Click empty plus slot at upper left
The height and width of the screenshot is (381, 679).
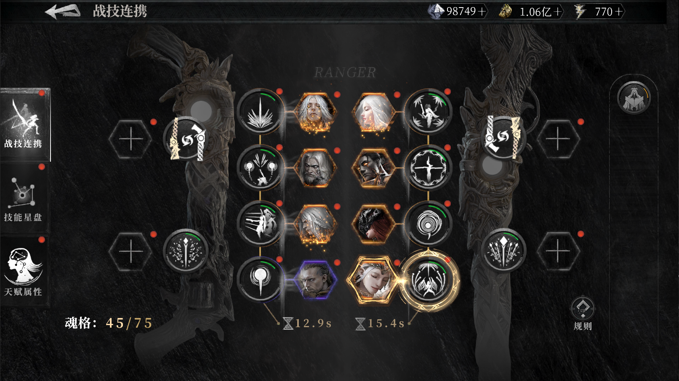[130, 139]
